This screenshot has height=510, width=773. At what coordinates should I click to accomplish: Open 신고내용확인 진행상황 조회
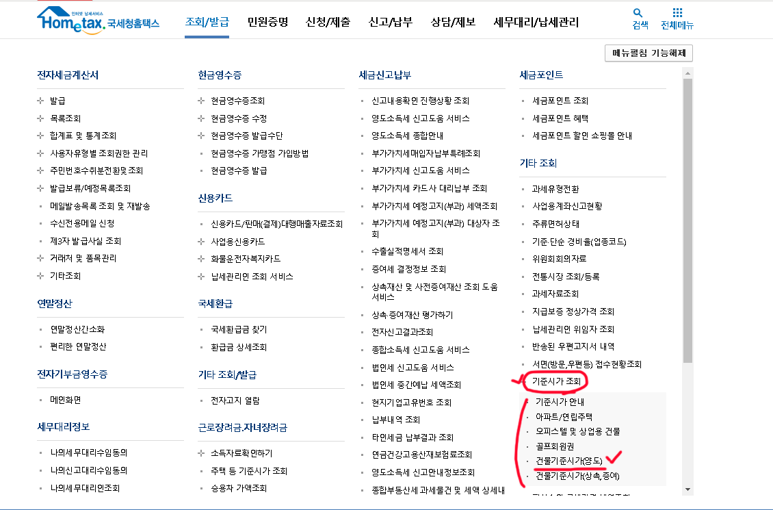point(421,101)
